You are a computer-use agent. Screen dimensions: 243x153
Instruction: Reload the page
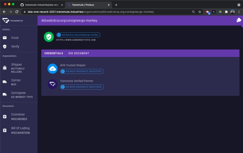point(17,12)
